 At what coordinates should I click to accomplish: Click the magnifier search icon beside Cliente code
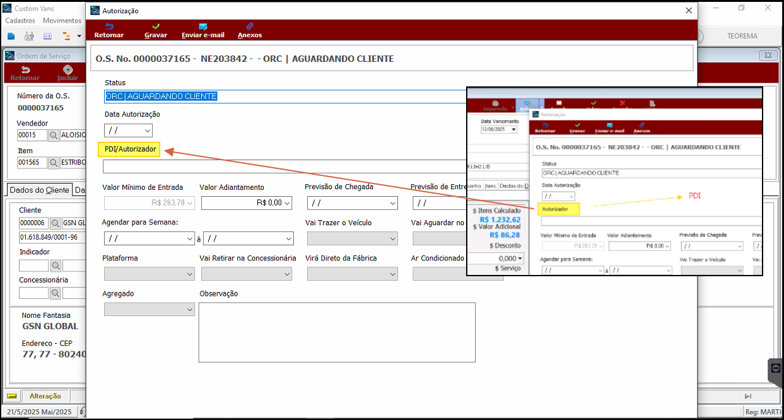(x=55, y=223)
